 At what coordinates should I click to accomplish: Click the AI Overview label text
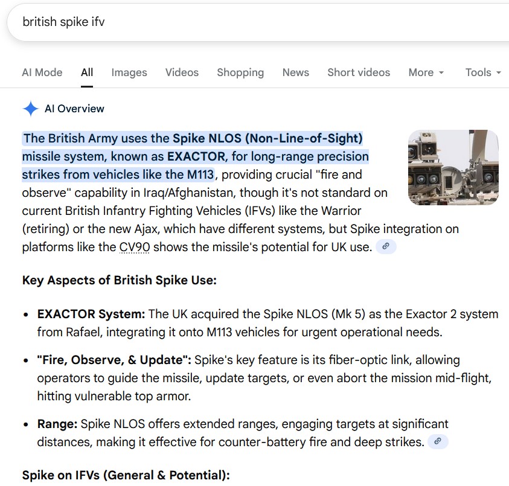74,109
